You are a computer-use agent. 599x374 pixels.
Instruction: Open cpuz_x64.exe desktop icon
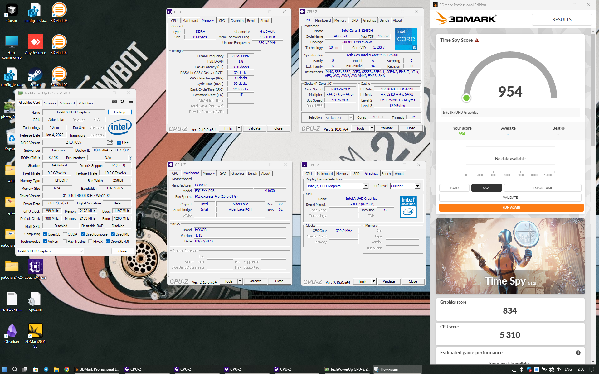35,270
